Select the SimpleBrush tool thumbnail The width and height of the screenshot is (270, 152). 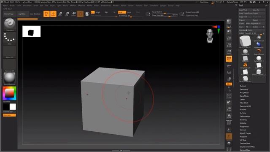(x=245, y=66)
